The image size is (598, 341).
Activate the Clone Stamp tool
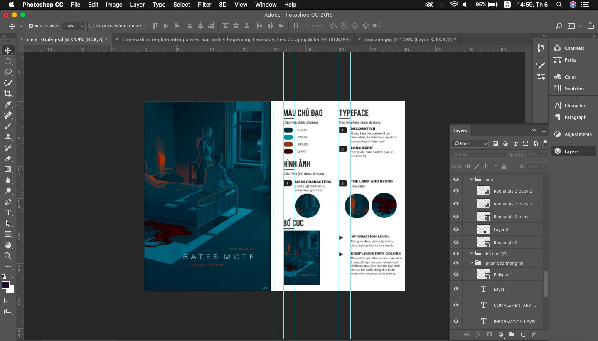click(8, 137)
